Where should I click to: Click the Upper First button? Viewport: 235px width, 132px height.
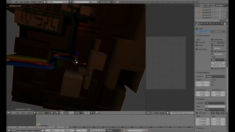pos(203,32)
